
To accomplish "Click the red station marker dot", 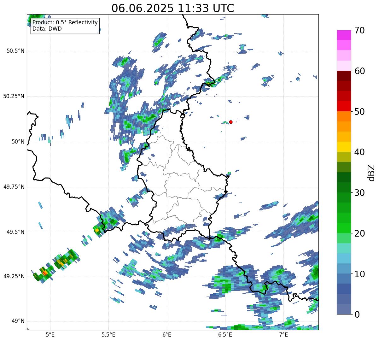I will [231, 122].
